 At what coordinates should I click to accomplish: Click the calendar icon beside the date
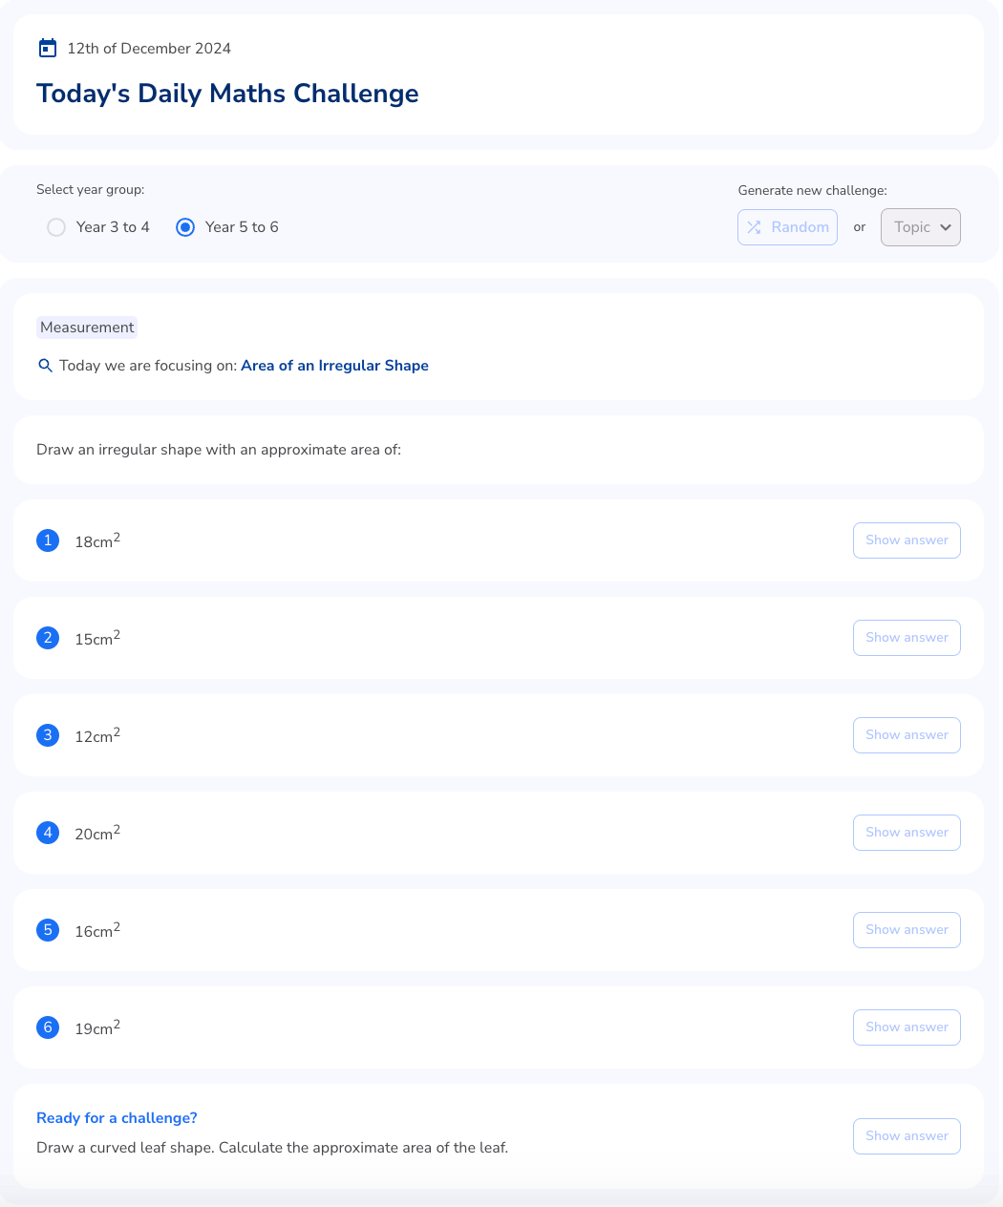click(47, 48)
